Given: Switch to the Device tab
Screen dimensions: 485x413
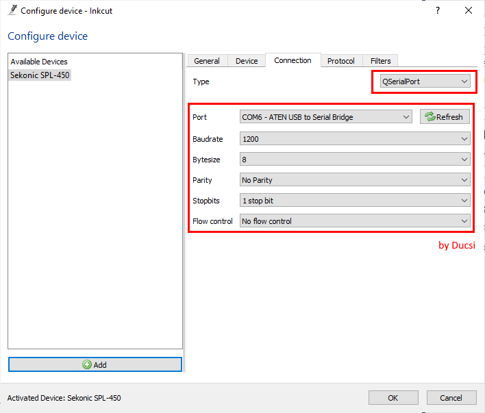Looking at the screenshot, I should click(247, 61).
